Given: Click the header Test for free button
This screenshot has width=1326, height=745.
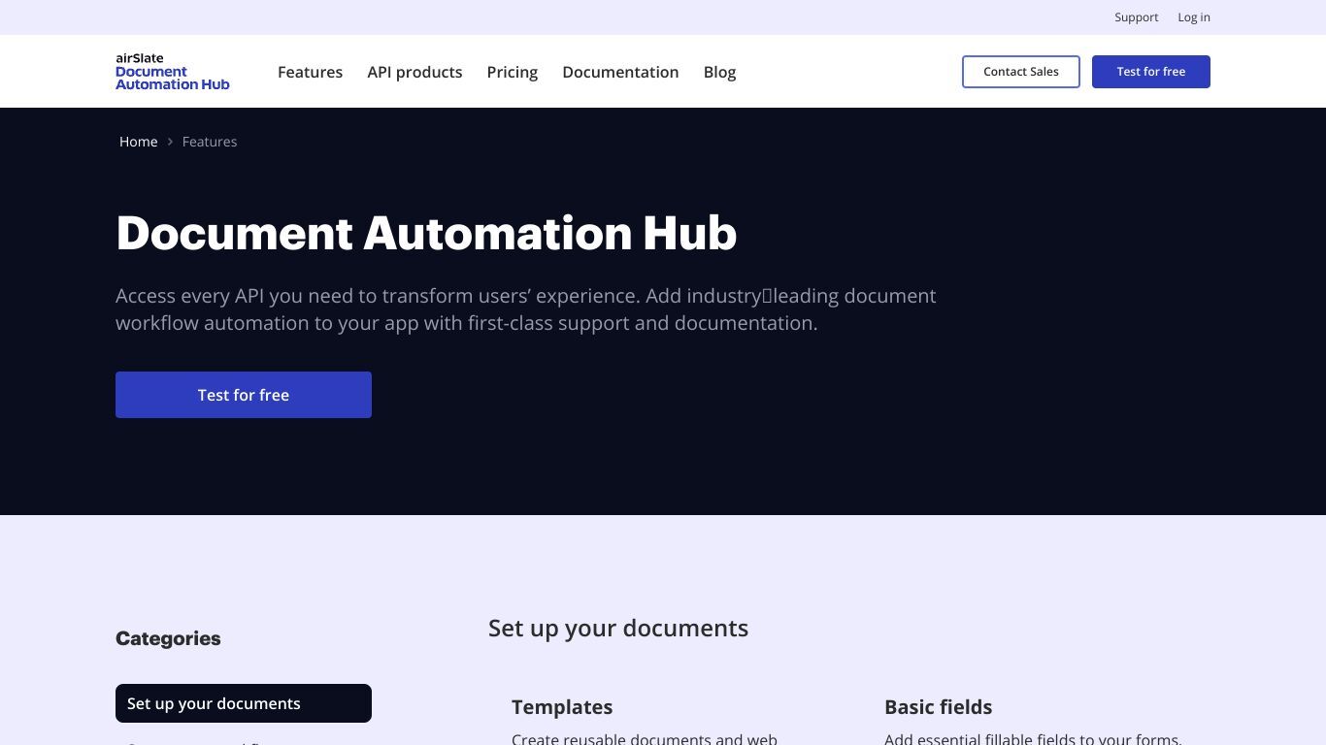Looking at the screenshot, I should pyautogui.click(x=1151, y=72).
